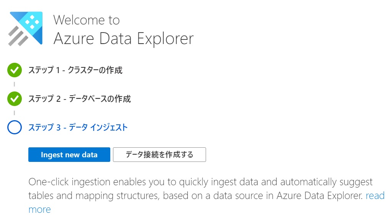This screenshot has width=391, height=217.
Task: Click the word 'more' on the last line
Action: (x=40, y=209)
